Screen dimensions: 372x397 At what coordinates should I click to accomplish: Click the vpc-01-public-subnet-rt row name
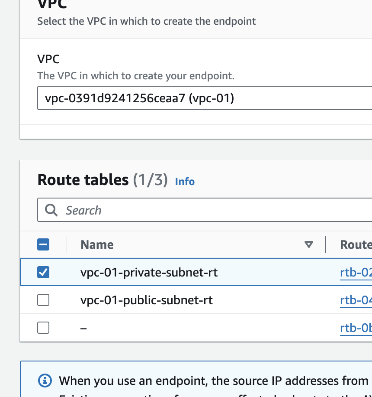click(x=146, y=300)
